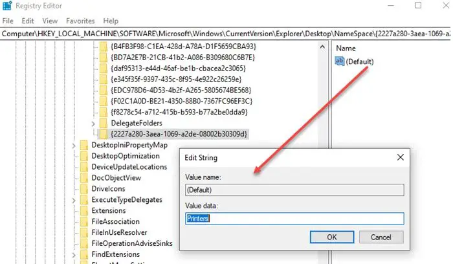Cancel the Edit String dialog
The width and height of the screenshot is (453, 264).
381,237
